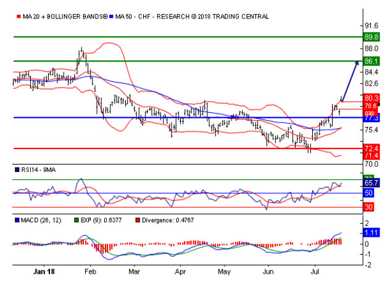This screenshot has height=299, width=390.
Task: Click the RSI 65.7 value label
Action: [371, 183]
